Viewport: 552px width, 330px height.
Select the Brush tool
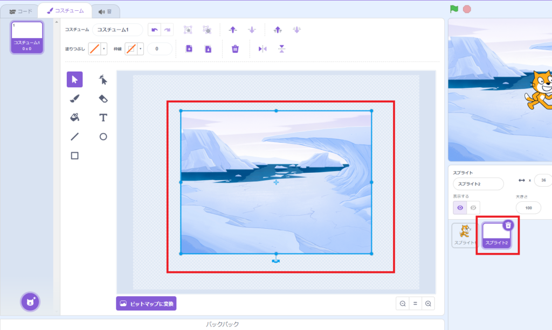click(x=75, y=99)
